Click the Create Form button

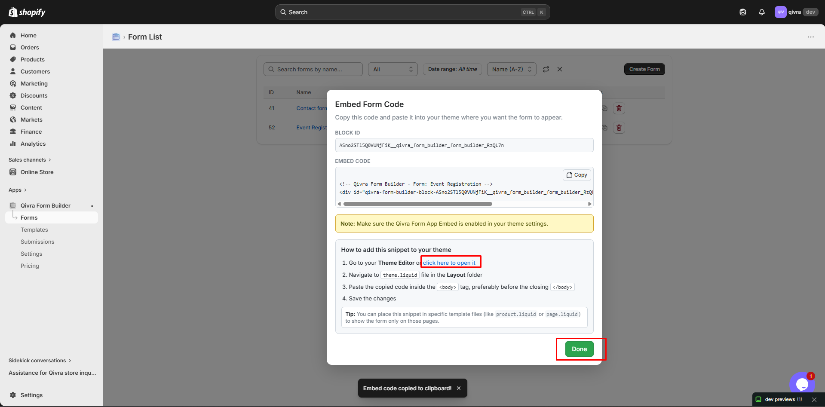click(644, 69)
